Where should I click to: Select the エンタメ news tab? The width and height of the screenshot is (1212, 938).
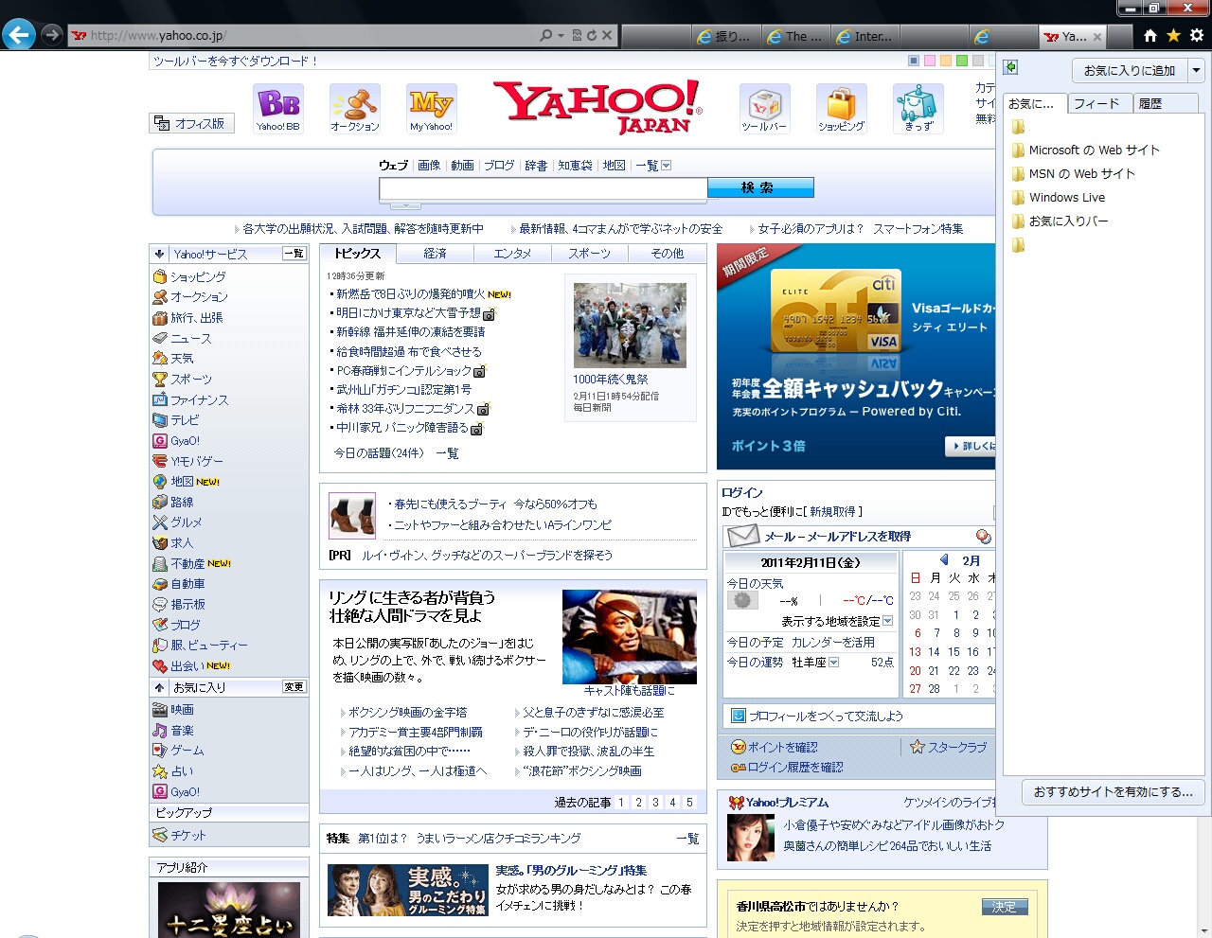(x=513, y=254)
